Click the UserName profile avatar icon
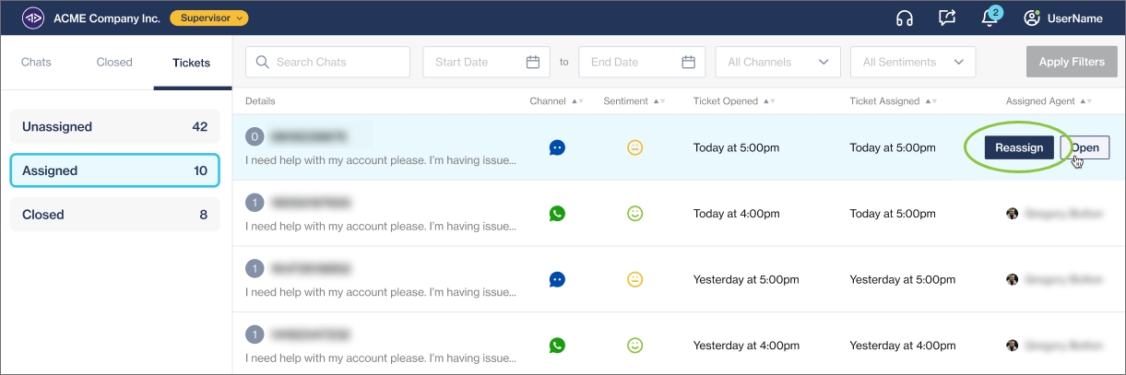This screenshot has height=375, width=1126. click(x=1032, y=18)
